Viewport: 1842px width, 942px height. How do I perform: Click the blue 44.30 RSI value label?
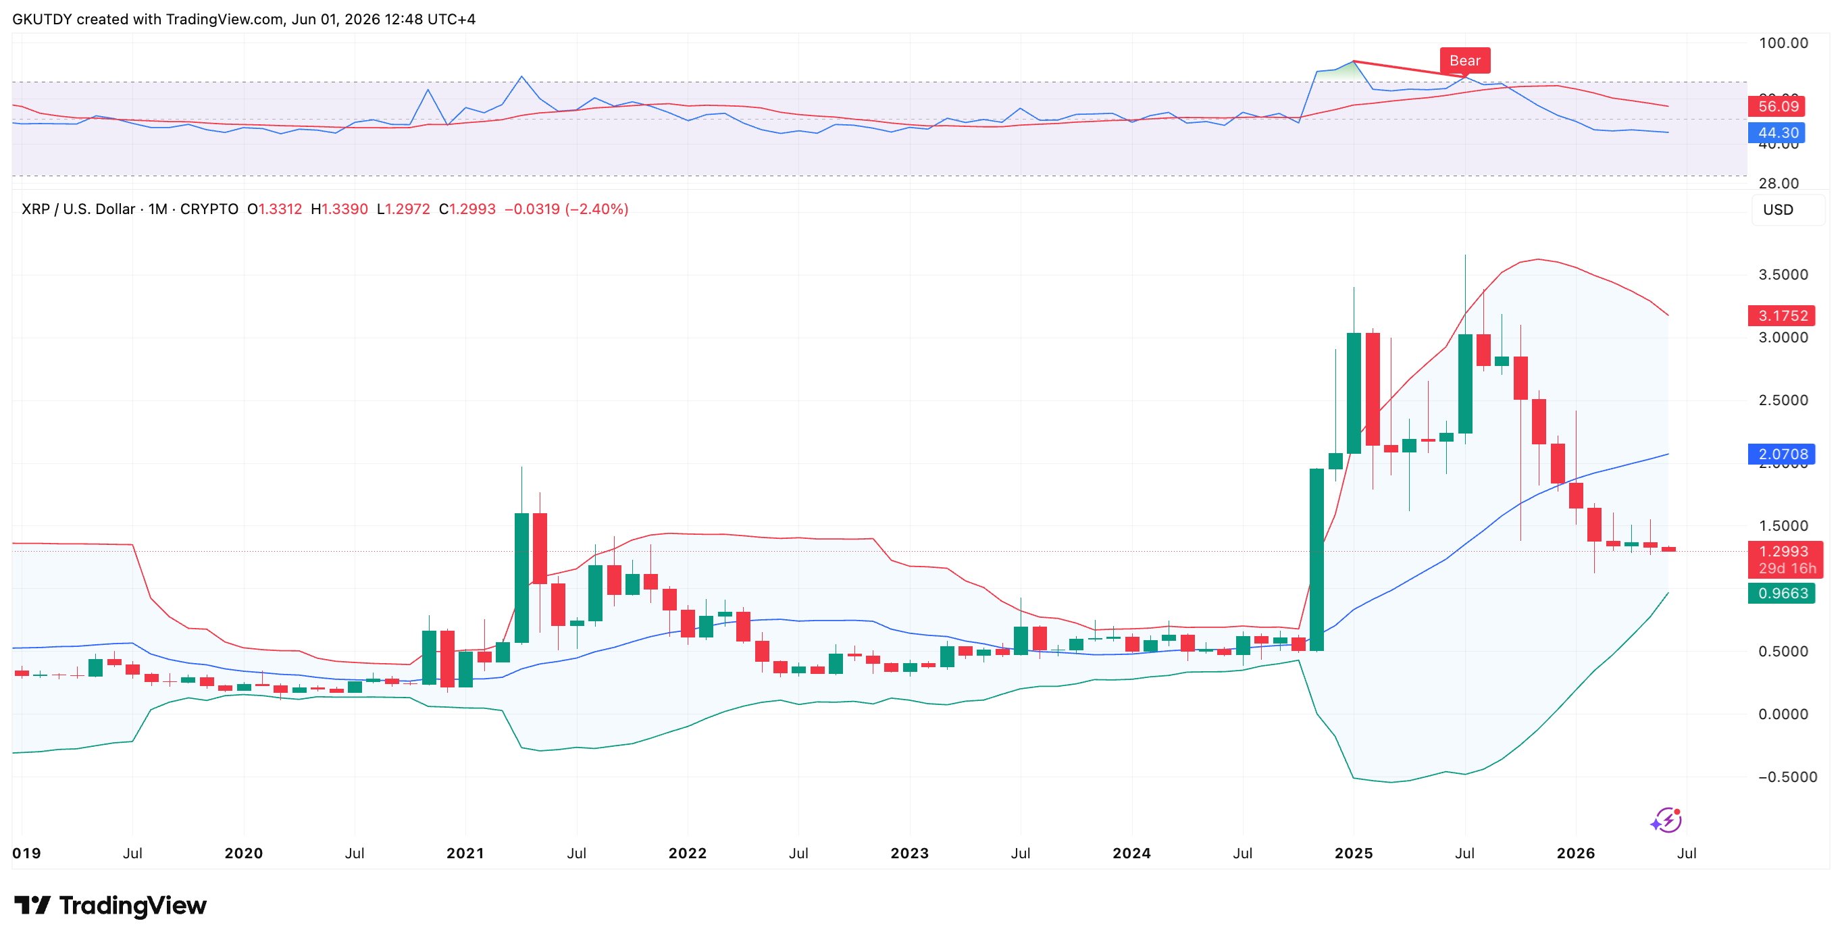pos(1777,132)
